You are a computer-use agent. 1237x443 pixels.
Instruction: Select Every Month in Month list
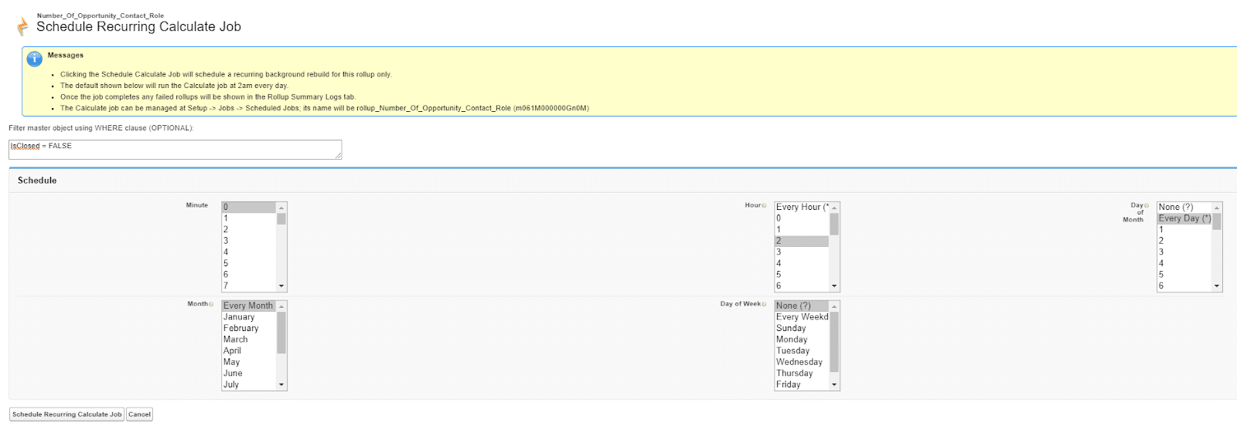(x=248, y=306)
